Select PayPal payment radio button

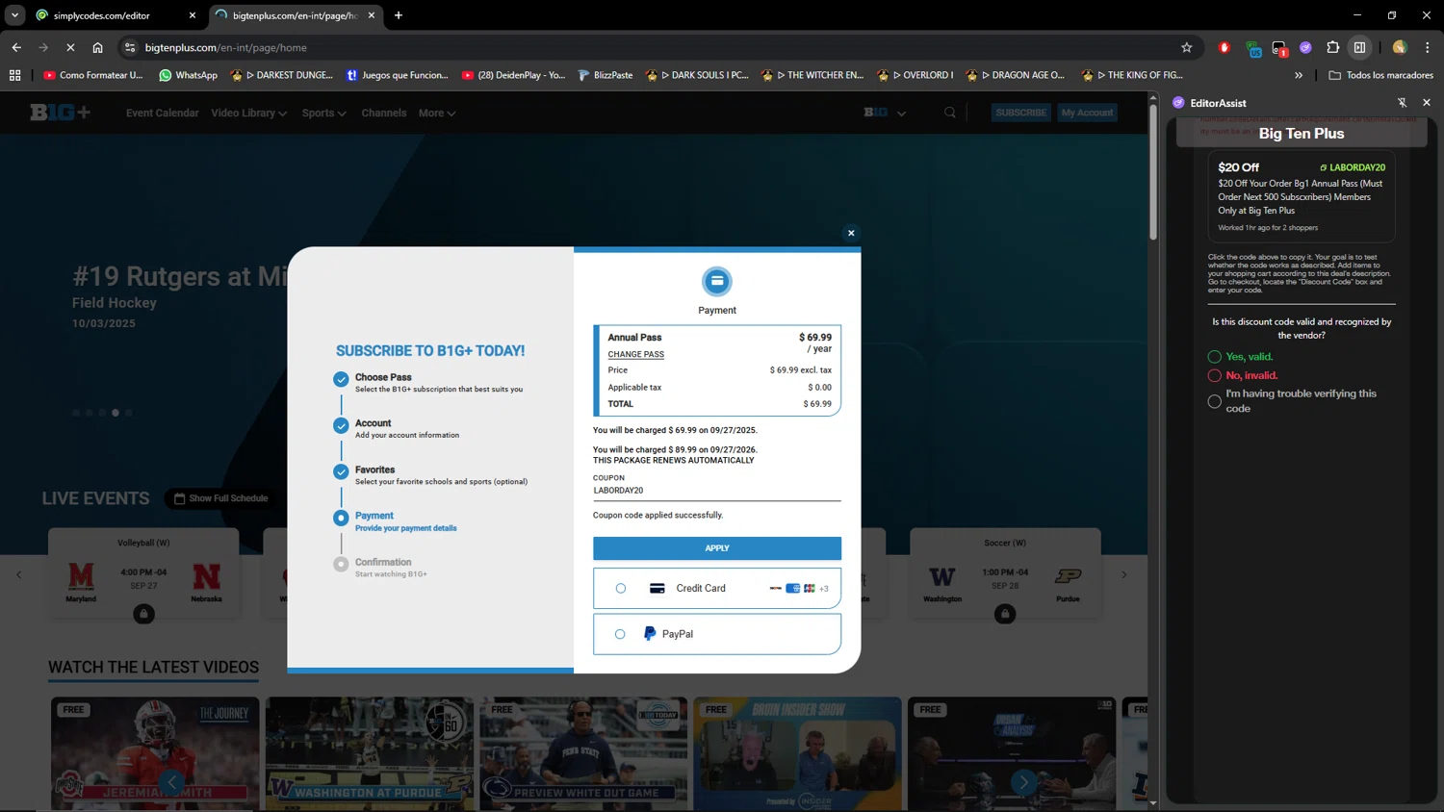pos(620,634)
